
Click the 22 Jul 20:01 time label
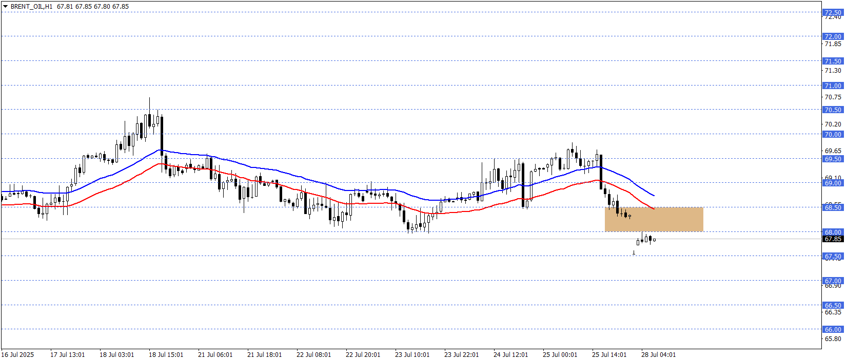[x=363, y=354]
